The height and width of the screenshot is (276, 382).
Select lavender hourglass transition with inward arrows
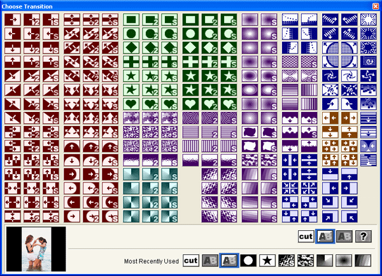pyautogui.click(x=369, y=146)
